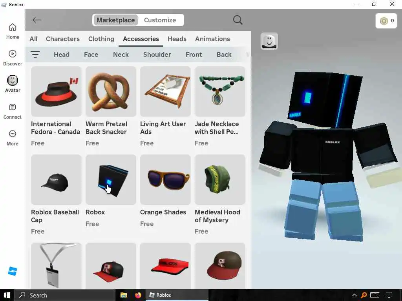The width and height of the screenshot is (402, 301).
Task: Open the More sidebar menu
Action: (x=13, y=138)
